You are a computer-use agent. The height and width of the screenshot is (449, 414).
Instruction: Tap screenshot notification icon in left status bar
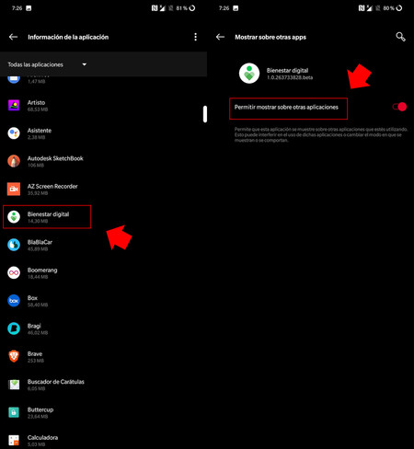tap(29, 8)
